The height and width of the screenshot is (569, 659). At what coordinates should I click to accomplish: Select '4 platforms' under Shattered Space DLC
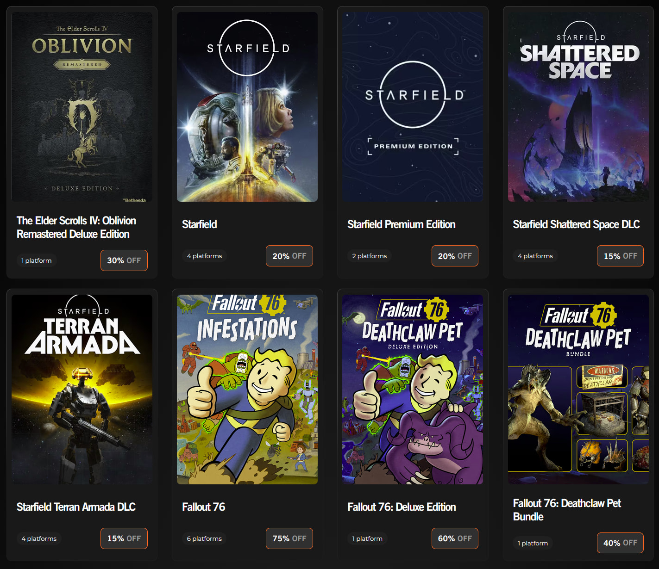click(x=535, y=256)
